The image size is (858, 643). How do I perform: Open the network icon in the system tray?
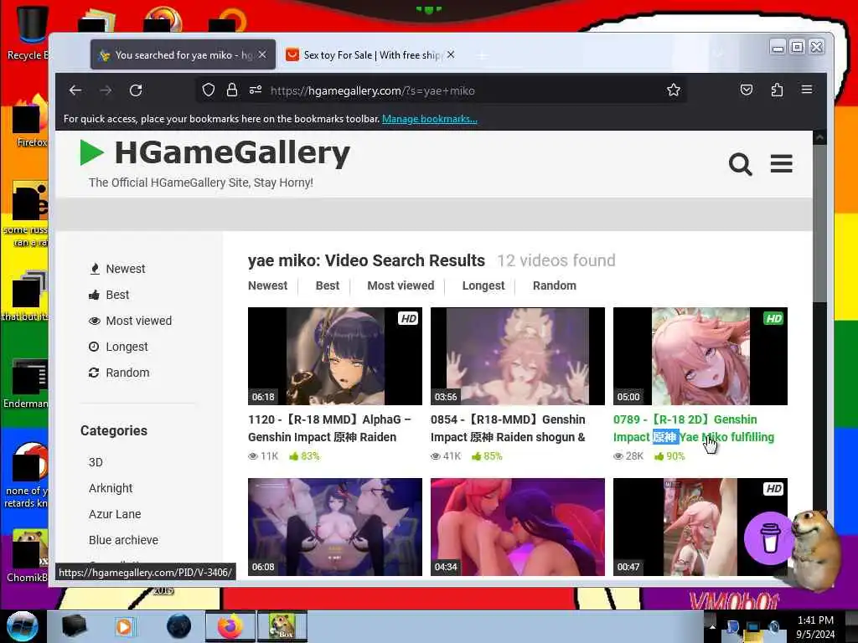pyautogui.click(x=753, y=628)
